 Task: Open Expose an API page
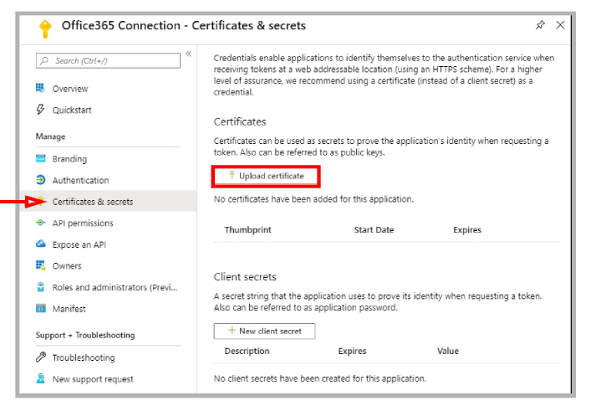(79, 244)
